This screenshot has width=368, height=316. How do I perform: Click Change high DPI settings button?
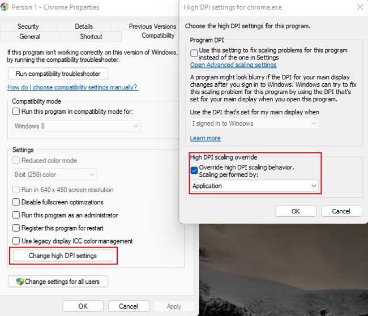pos(63,255)
